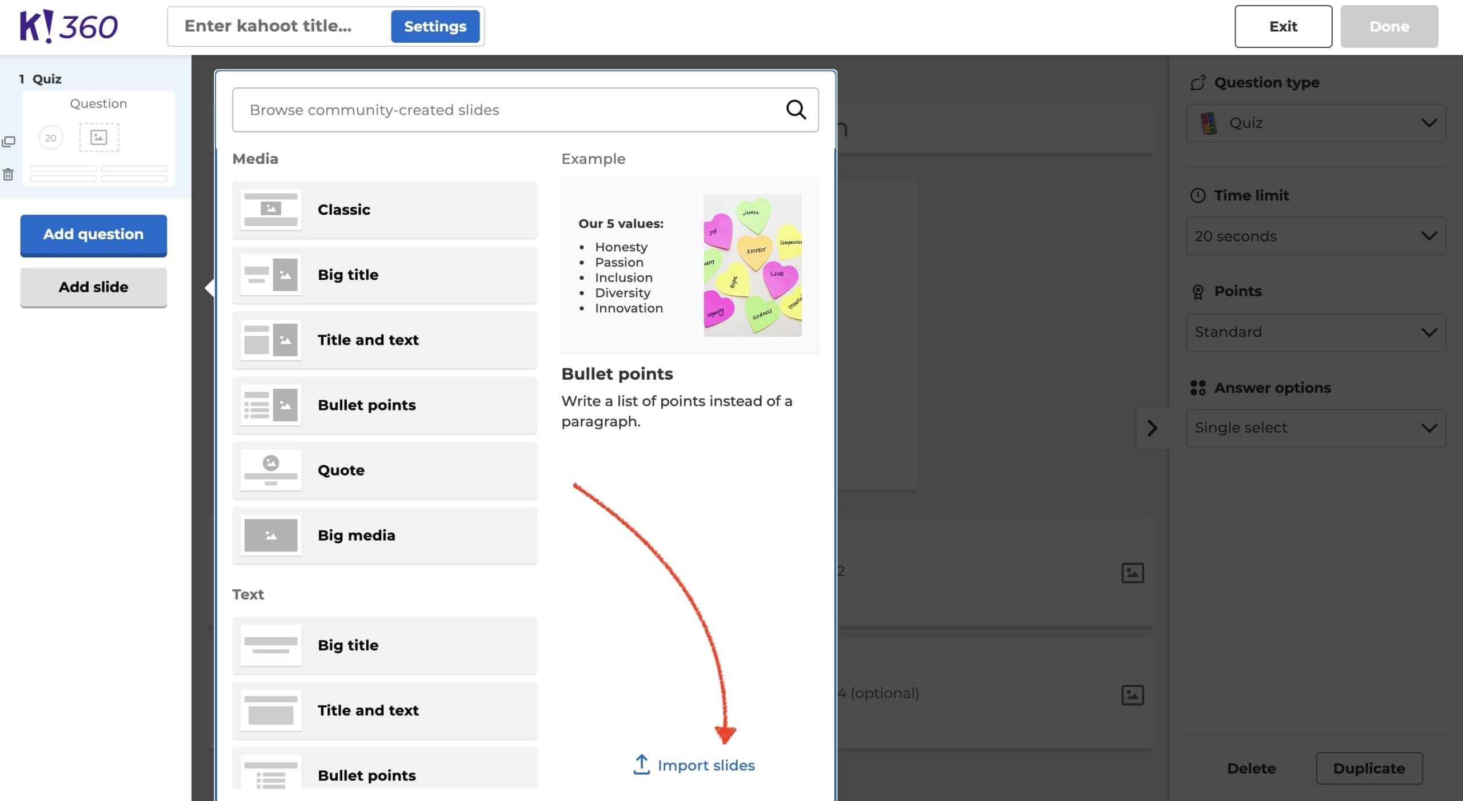
Task: Select the Big title text slide option
Action: 384,644
